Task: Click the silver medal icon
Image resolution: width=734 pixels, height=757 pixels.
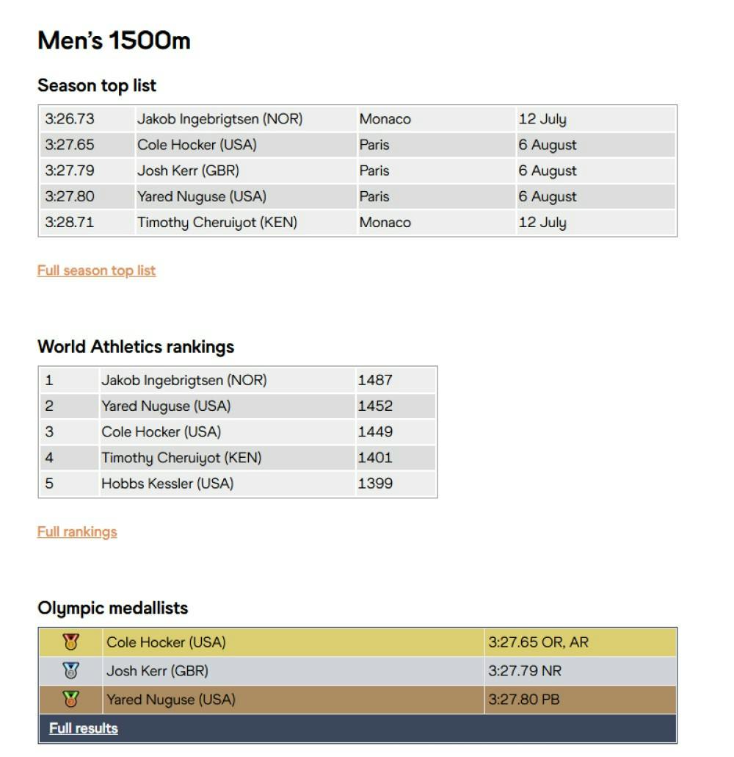Action: tap(70, 671)
